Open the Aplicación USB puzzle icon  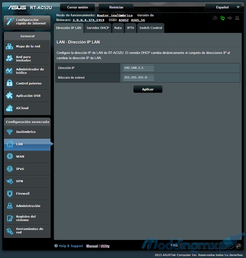tap(9, 96)
